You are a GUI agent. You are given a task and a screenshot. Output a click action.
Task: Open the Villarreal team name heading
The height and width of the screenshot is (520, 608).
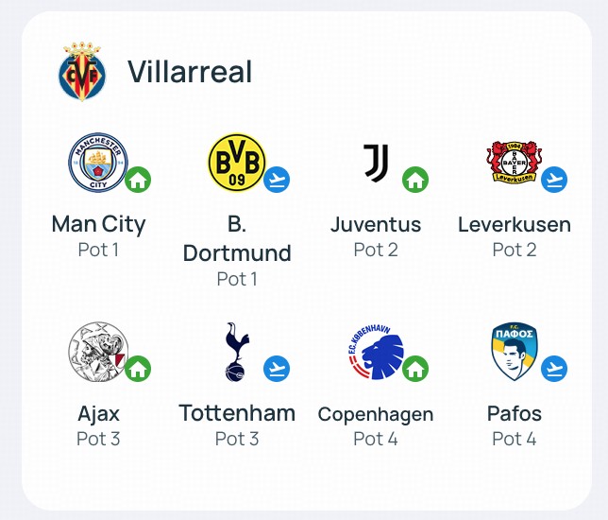(x=190, y=72)
